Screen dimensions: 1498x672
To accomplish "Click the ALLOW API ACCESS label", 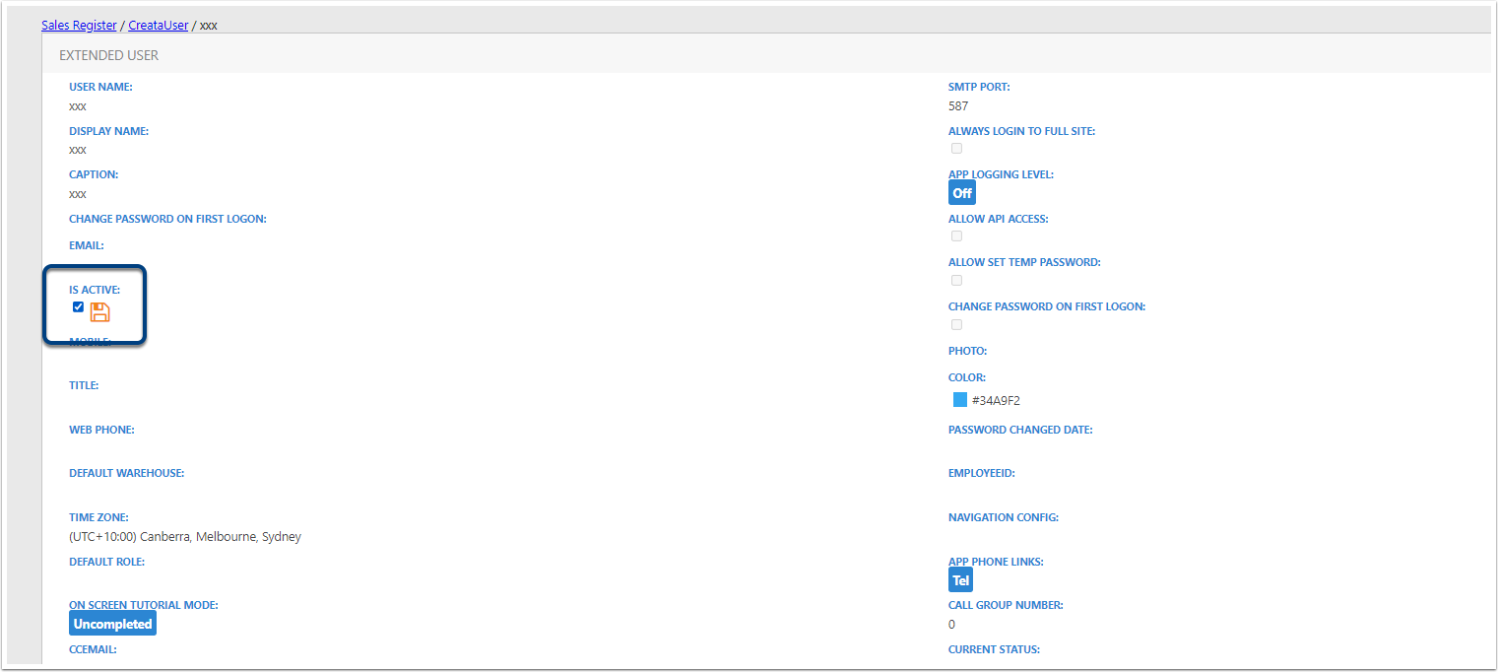I will (x=999, y=219).
